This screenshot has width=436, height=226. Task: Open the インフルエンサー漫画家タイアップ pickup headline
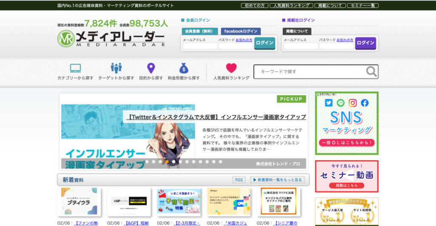click(x=217, y=117)
